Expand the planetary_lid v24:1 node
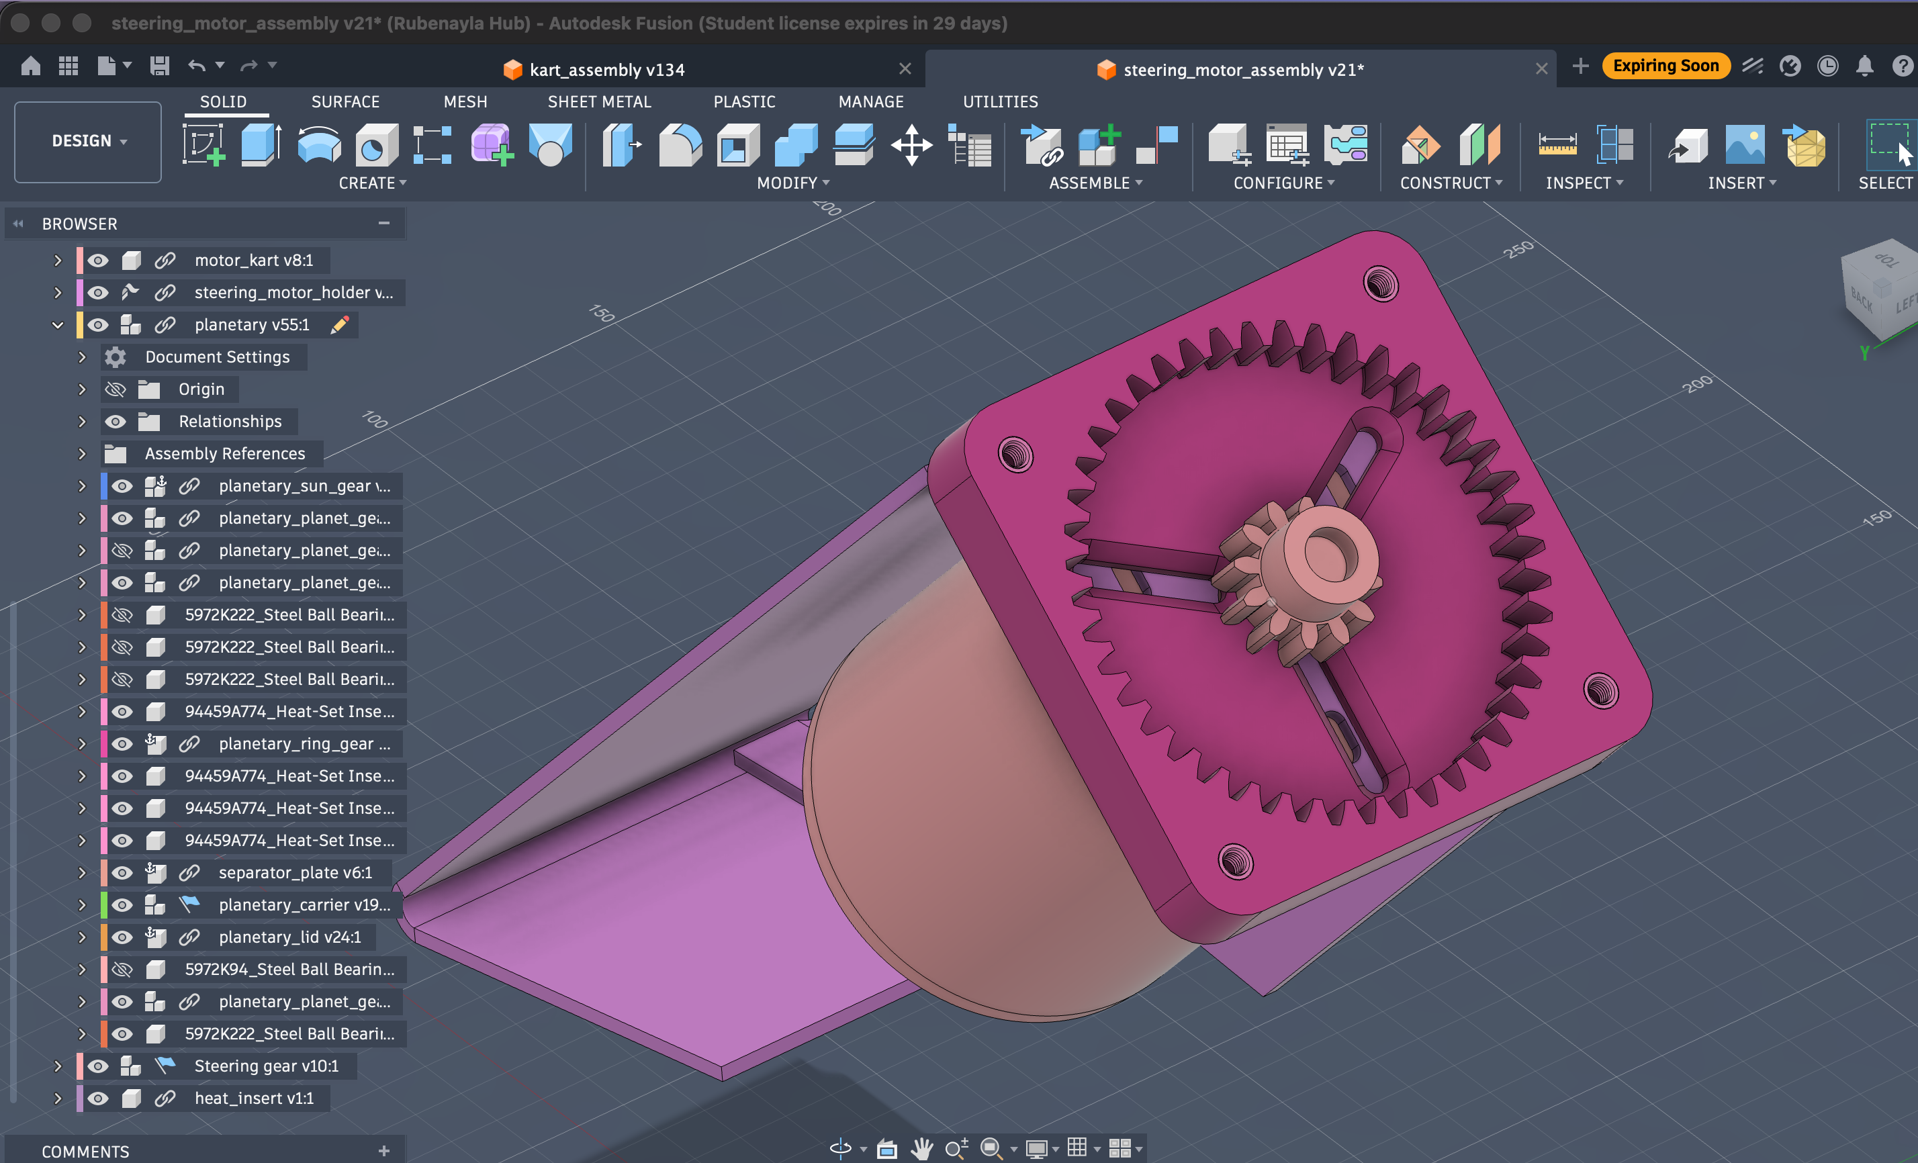This screenshot has width=1918, height=1163. click(x=82, y=937)
